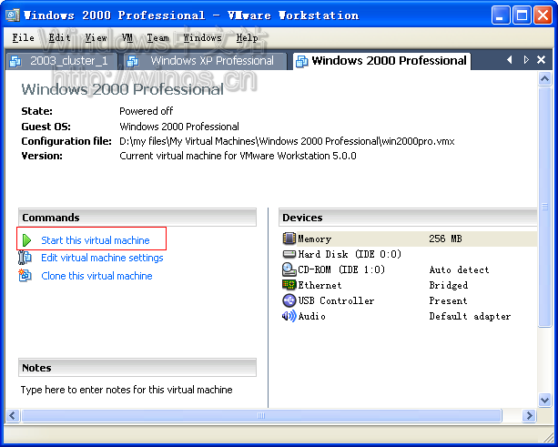The width and height of the screenshot is (558, 447).
Task: Select the USB Controller device label
Action: click(x=336, y=300)
